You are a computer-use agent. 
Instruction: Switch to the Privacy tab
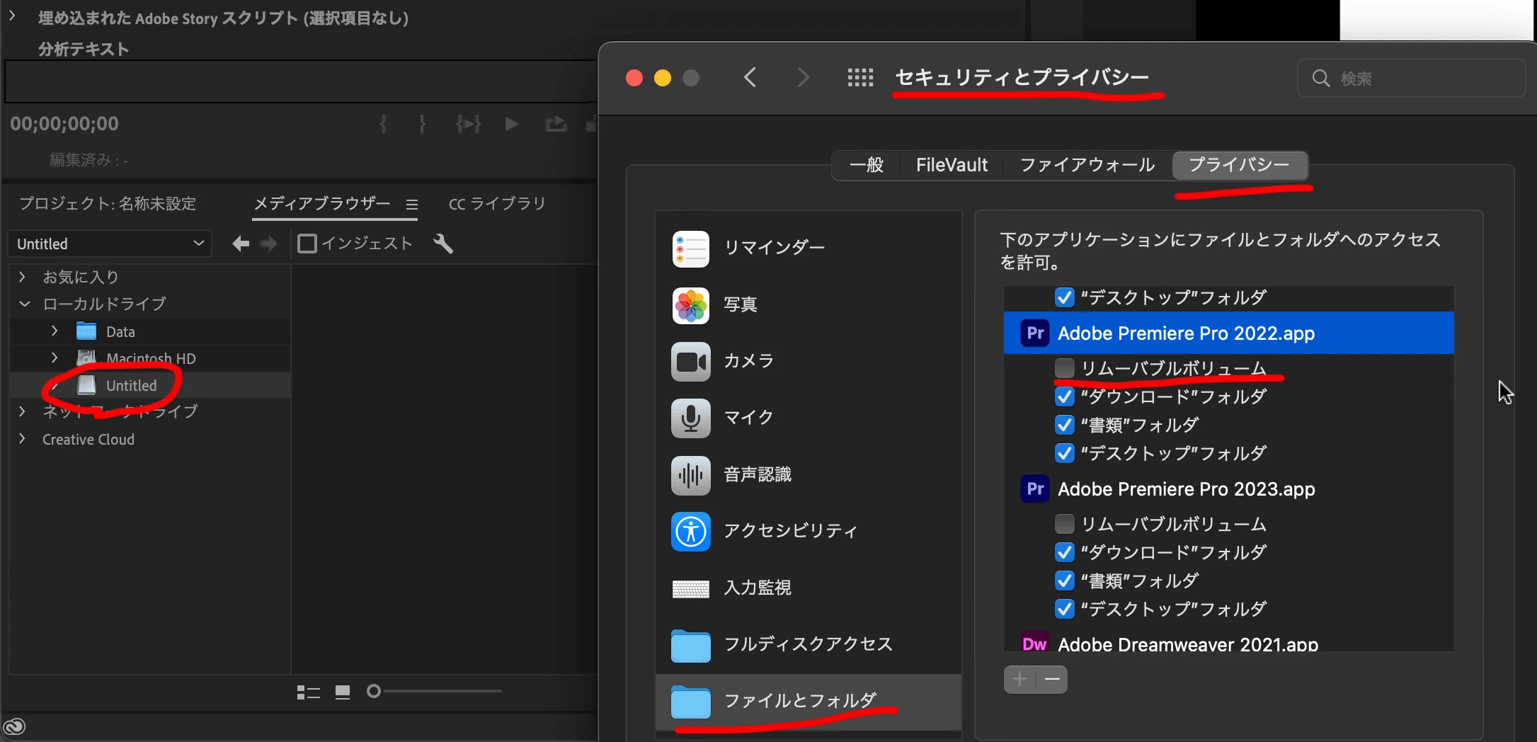tap(1239, 165)
